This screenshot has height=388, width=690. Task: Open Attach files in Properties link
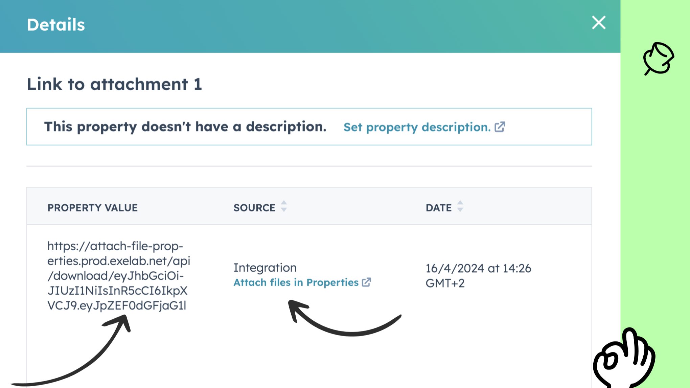coord(296,282)
